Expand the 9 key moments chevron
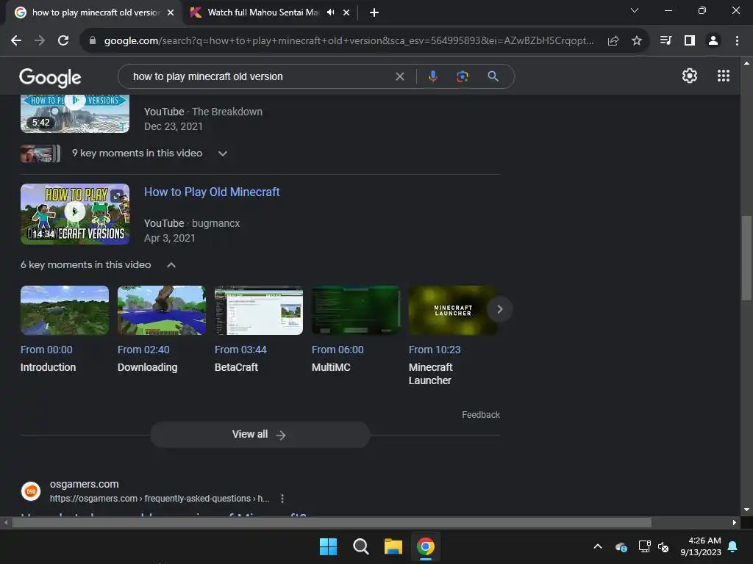Screen dimensions: 753x564 click(x=223, y=153)
